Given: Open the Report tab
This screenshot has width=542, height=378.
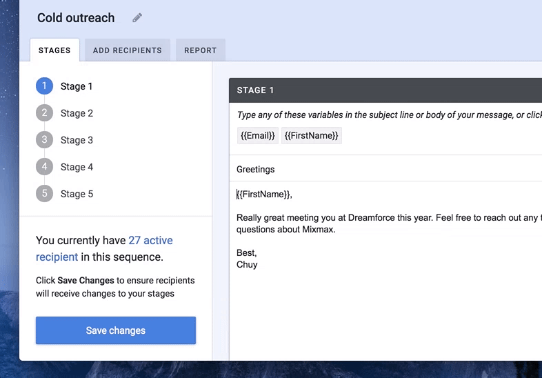Looking at the screenshot, I should tap(200, 50).
